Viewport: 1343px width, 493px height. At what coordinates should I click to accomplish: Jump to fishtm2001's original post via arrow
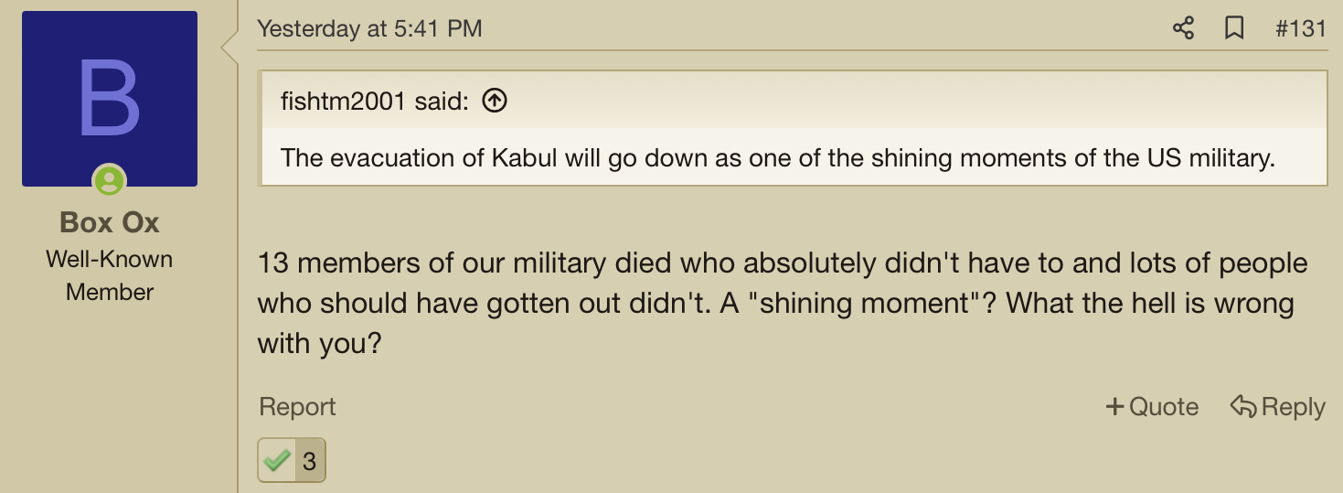tap(494, 101)
